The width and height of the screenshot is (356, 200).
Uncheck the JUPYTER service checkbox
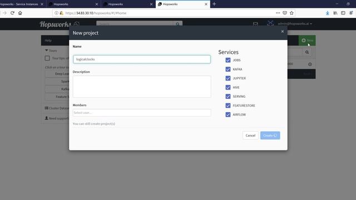coord(228,78)
